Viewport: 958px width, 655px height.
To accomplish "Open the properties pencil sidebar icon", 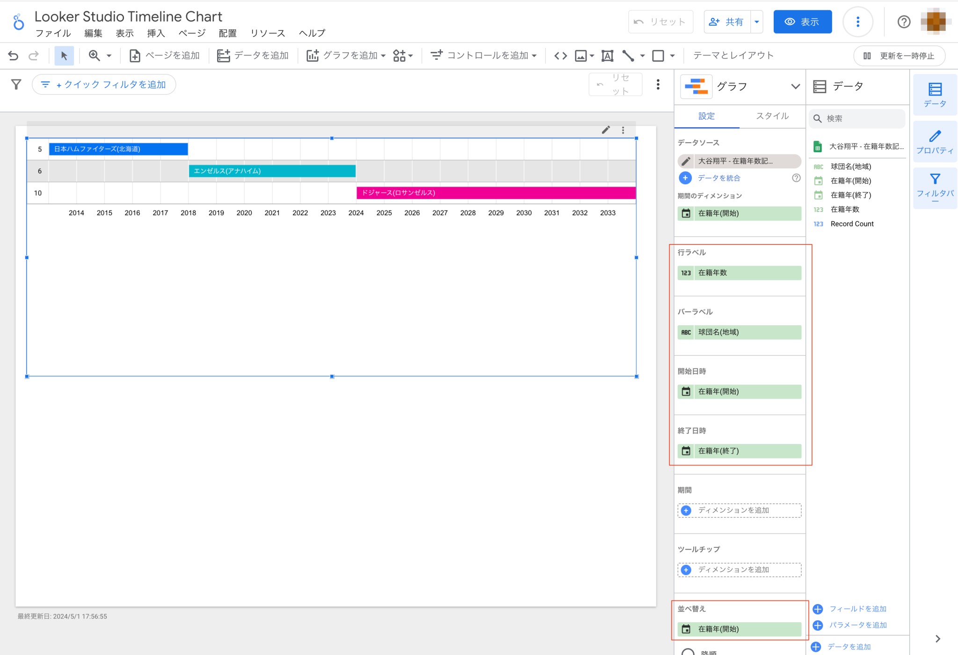I will (x=935, y=142).
